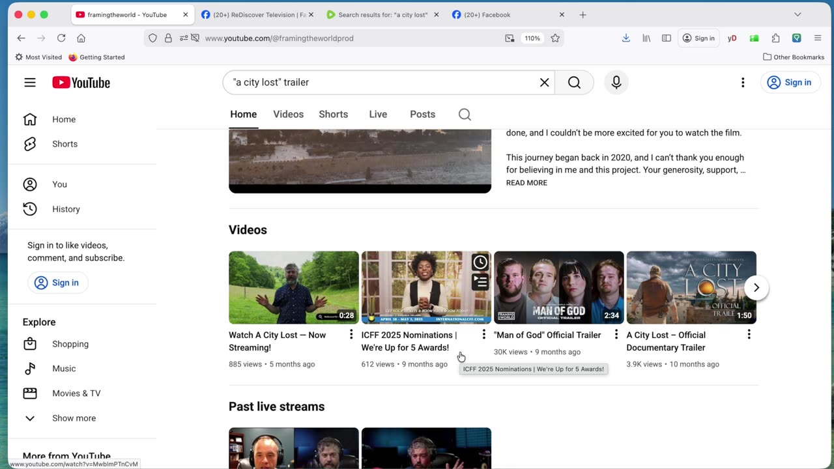Open Watch A City Lost — Now Streaming title
Screen dimensions: 834x469
click(x=278, y=341)
